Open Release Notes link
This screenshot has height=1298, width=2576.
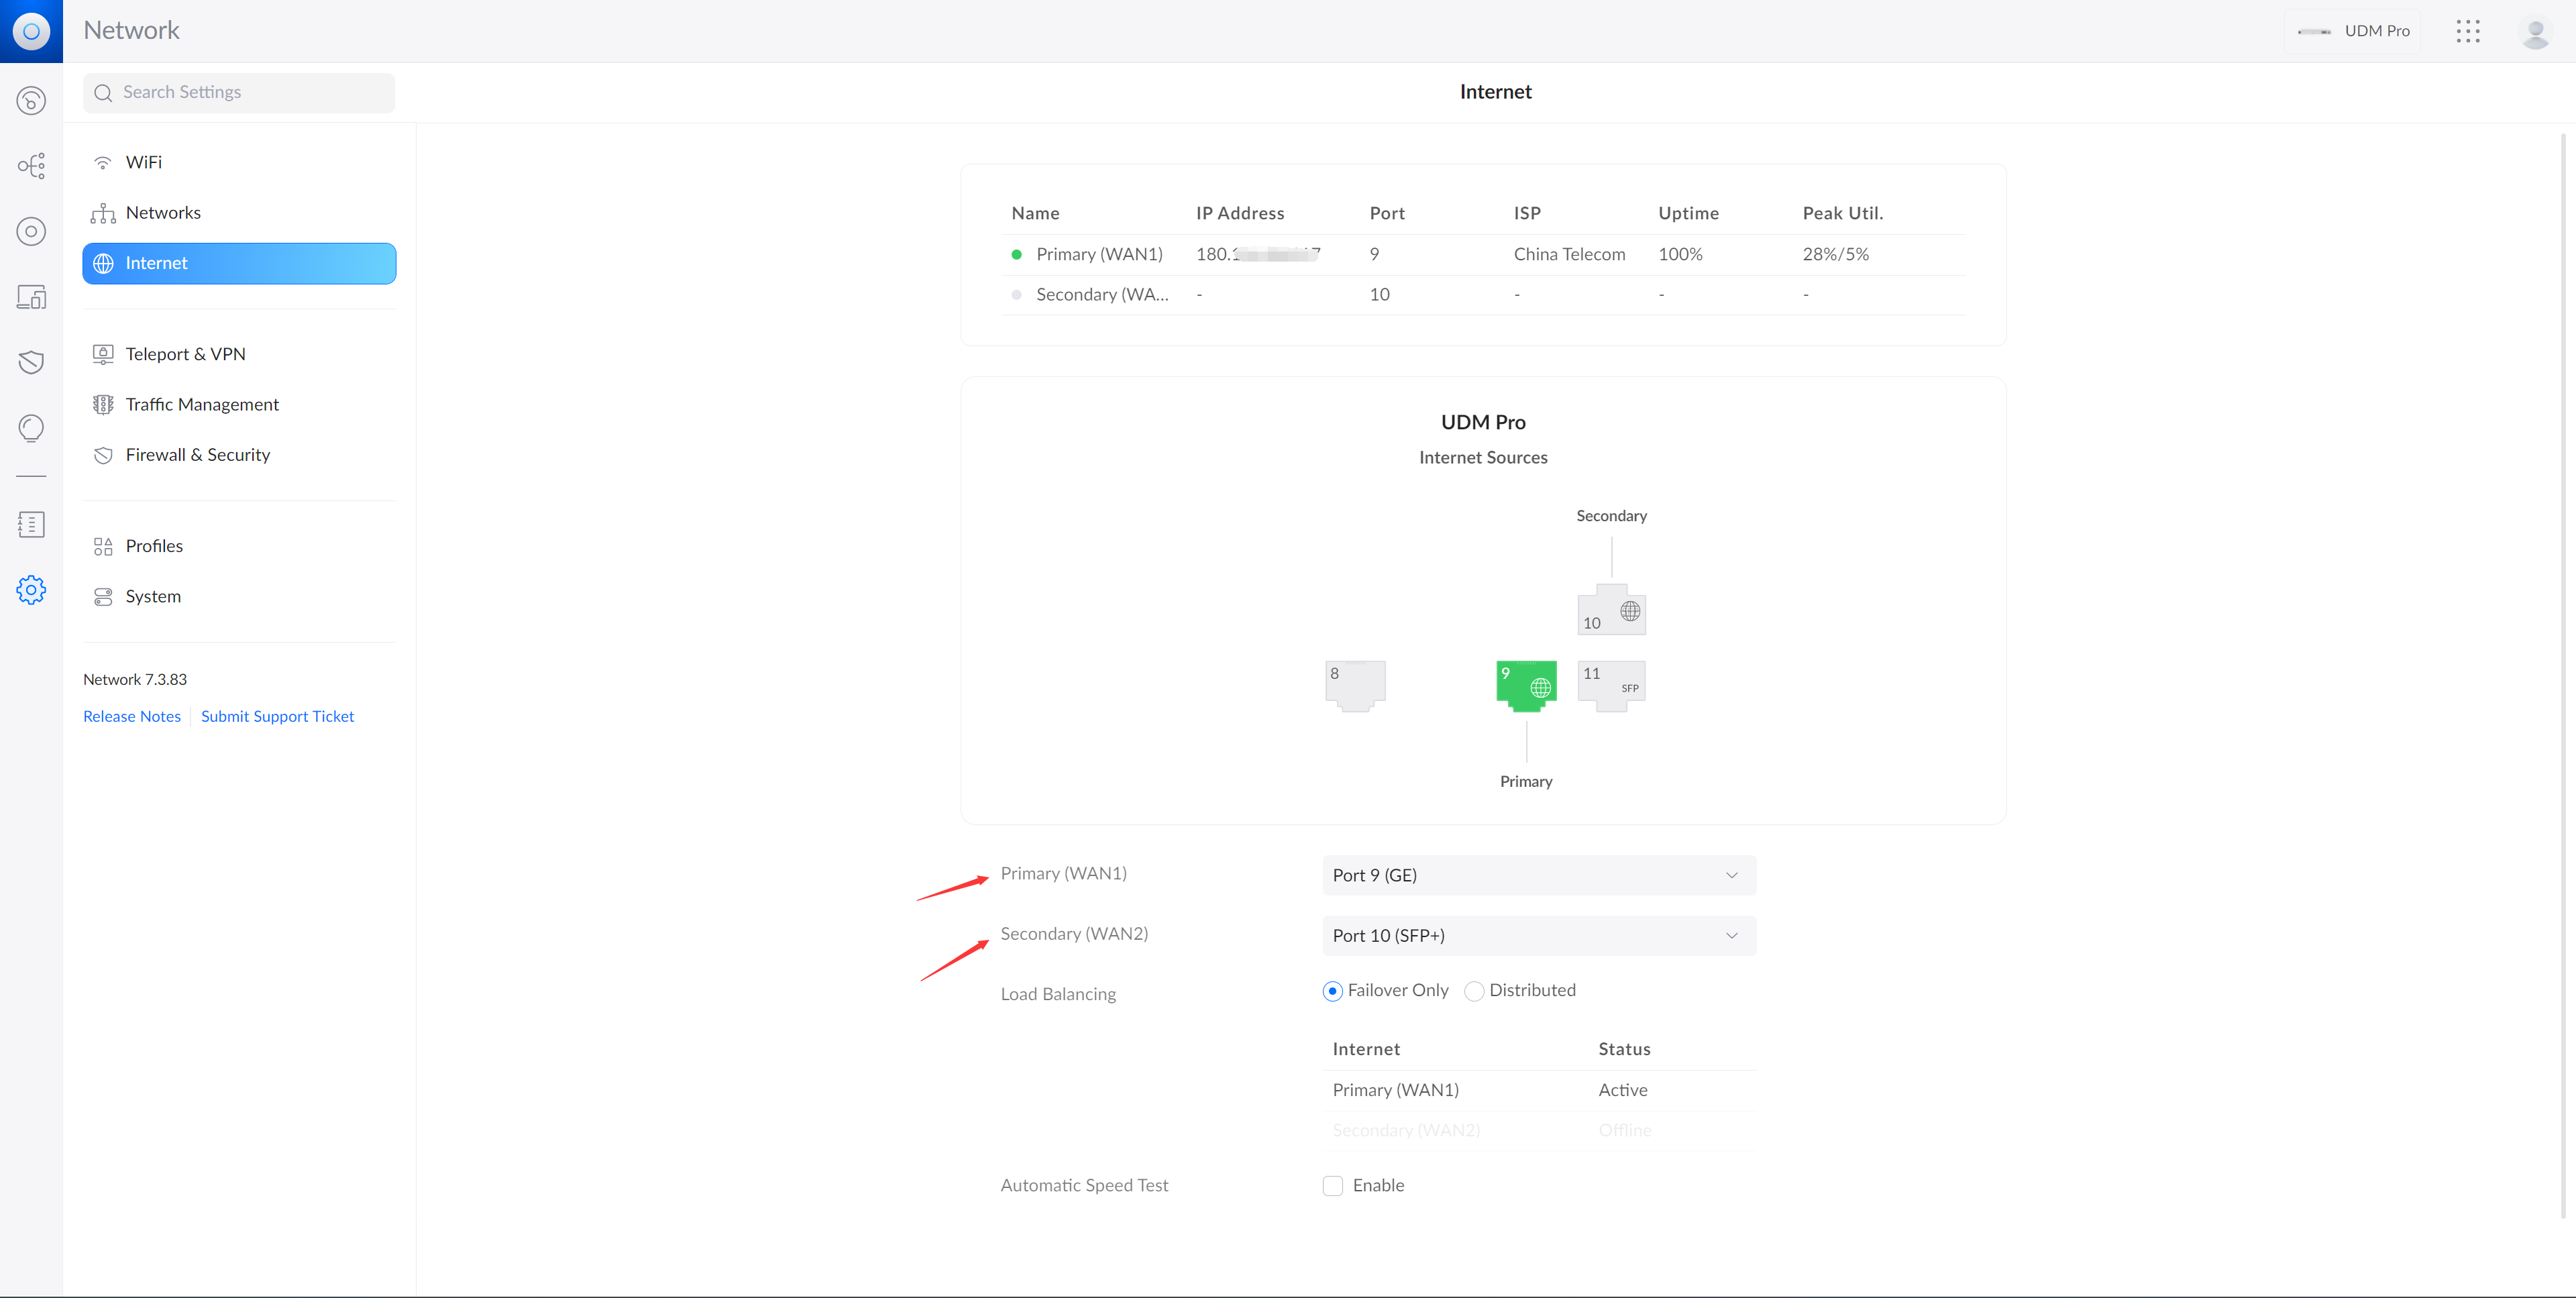tap(132, 716)
